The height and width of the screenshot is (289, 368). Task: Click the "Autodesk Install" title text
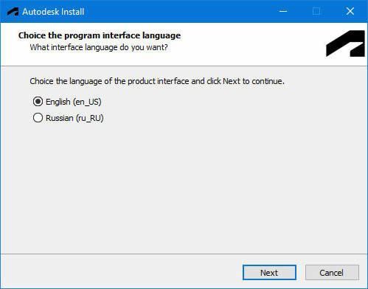click(x=53, y=12)
